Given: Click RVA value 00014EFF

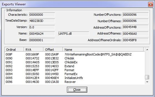Looking at the screenshot, I should [33, 70].
